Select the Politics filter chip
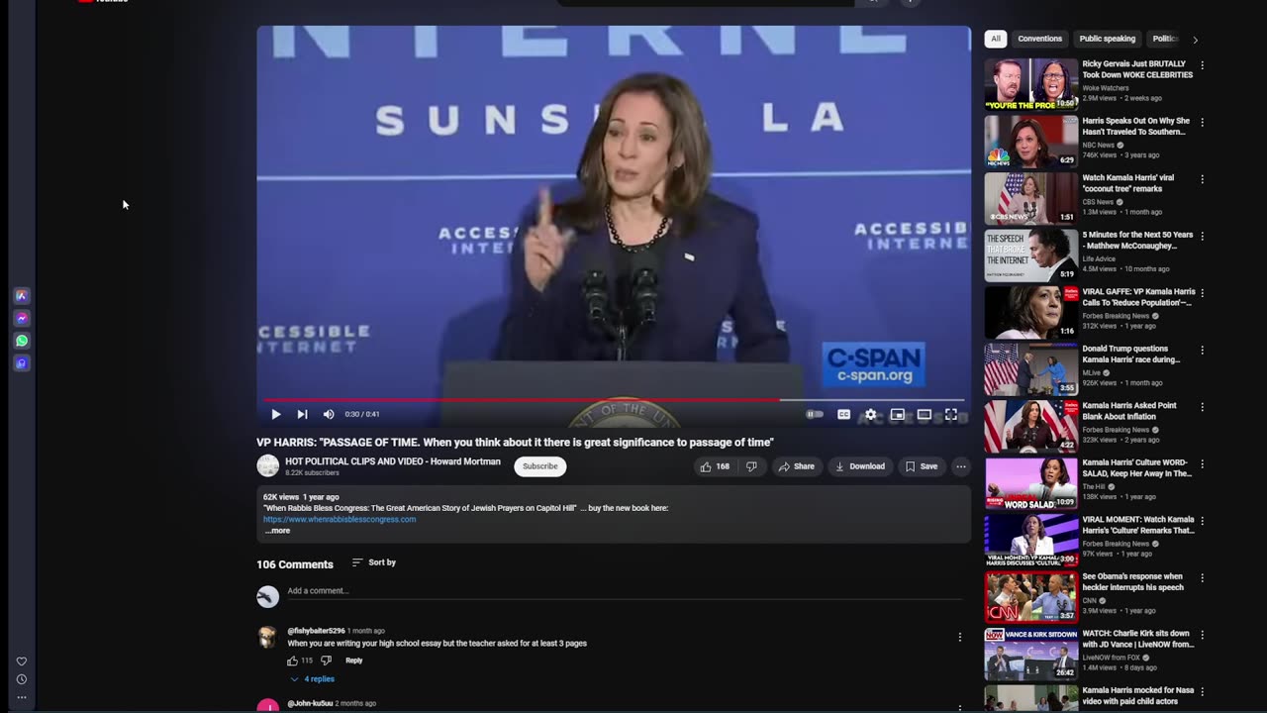1267x713 pixels. click(x=1165, y=39)
